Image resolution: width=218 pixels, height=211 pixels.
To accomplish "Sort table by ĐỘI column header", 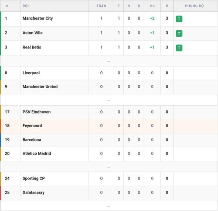I will click(26, 6).
